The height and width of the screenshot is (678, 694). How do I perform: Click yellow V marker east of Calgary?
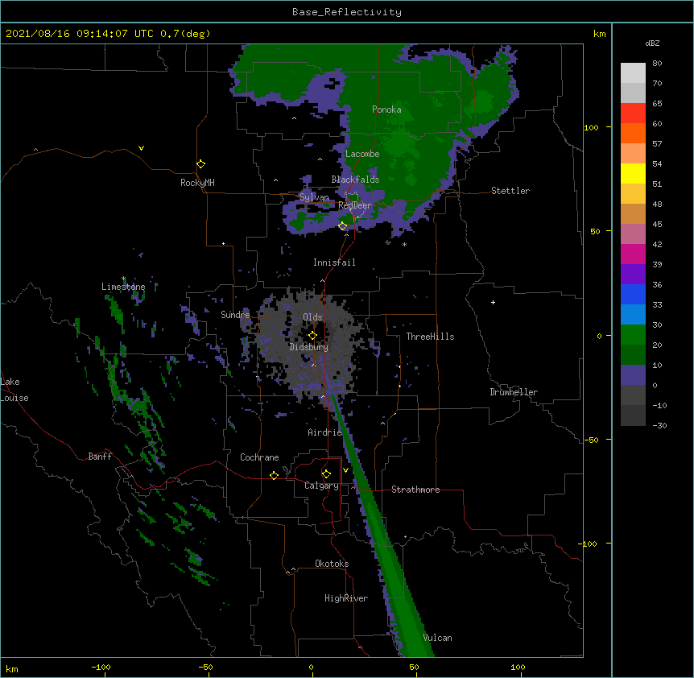tap(345, 470)
